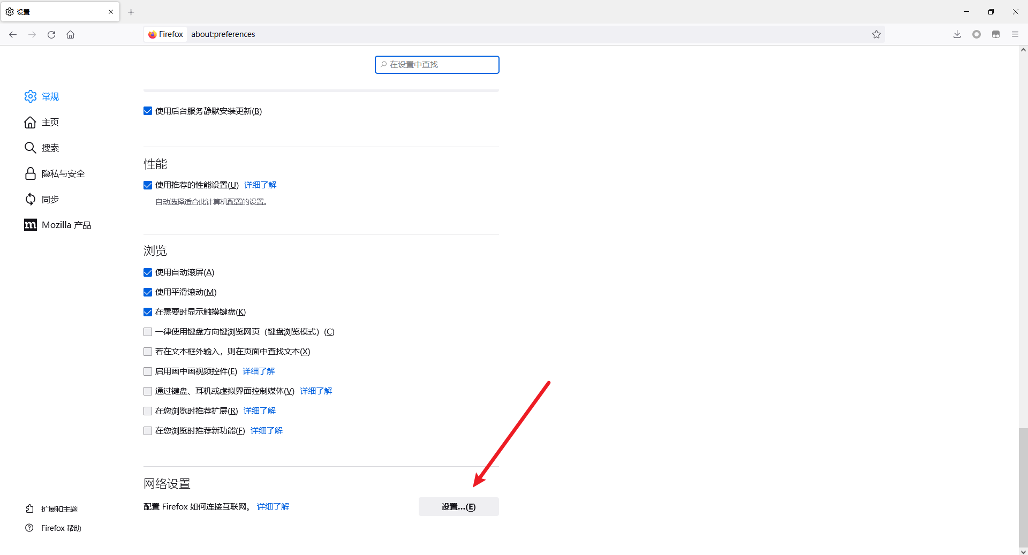Enable 在您浏览时推荐新功能 checkbox
Image resolution: width=1028 pixels, height=555 pixels.
point(148,431)
